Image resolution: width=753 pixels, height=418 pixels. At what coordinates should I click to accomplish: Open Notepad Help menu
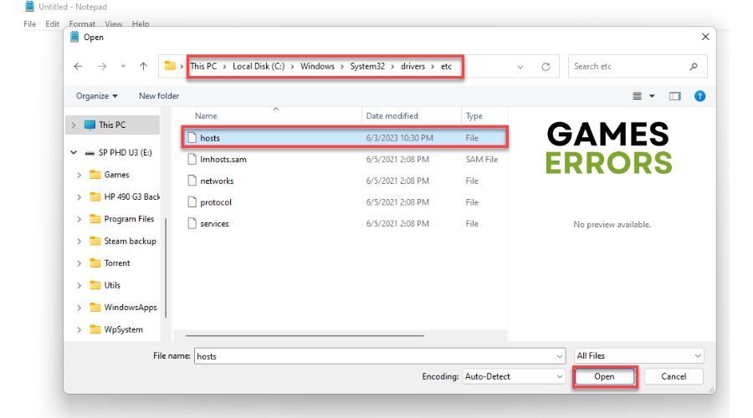coord(141,24)
